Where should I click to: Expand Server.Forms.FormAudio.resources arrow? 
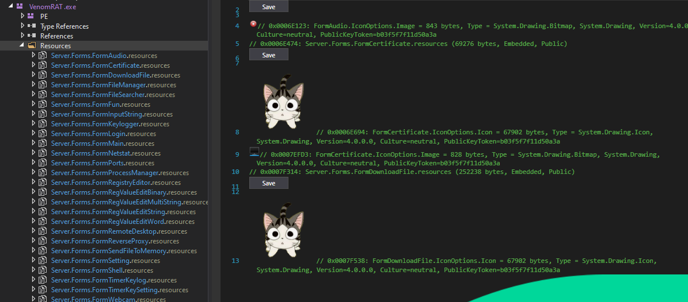(x=33, y=56)
